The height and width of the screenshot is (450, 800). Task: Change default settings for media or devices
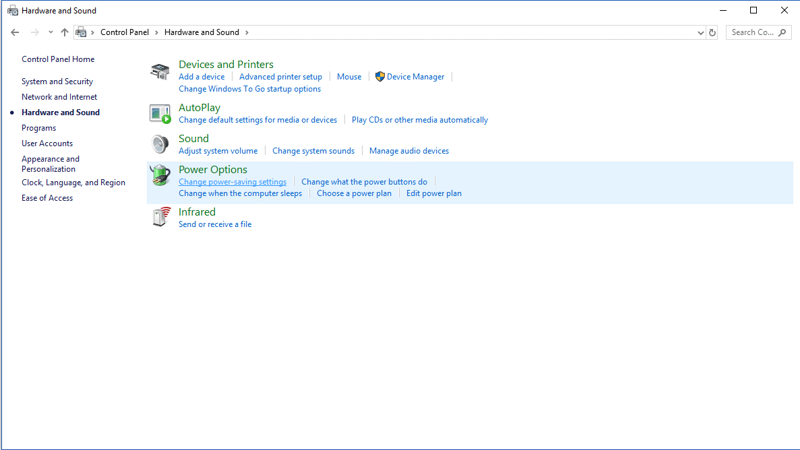click(257, 120)
